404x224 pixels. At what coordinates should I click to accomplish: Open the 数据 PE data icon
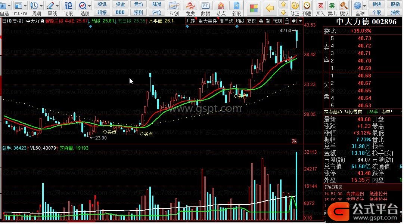(x=205, y=5)
